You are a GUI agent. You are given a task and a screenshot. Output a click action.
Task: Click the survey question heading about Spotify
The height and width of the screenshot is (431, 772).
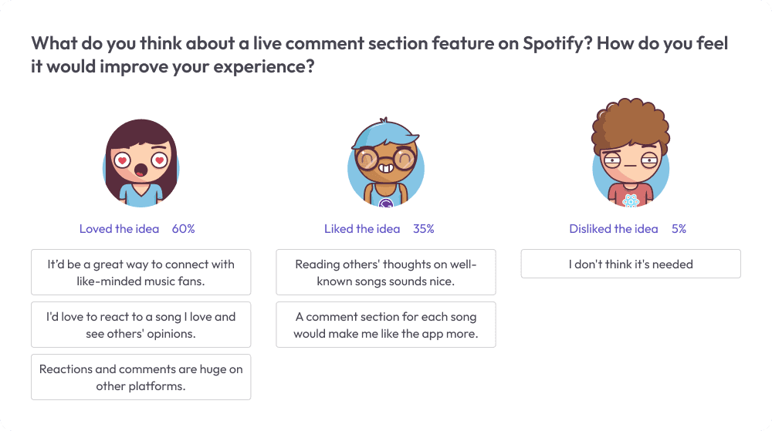(378, 54)
